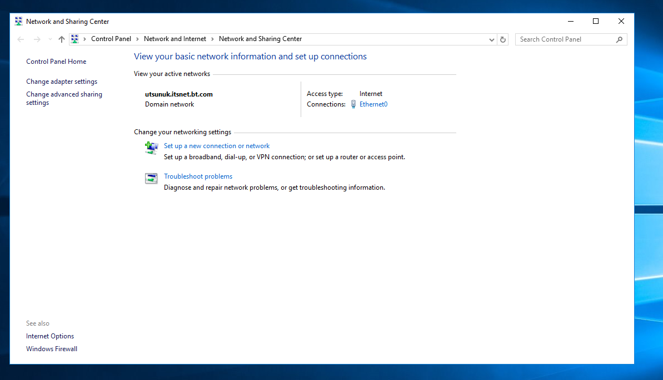Open Internet Options
This screenshot has width=663, height=380.
click(x=50, y=336)
